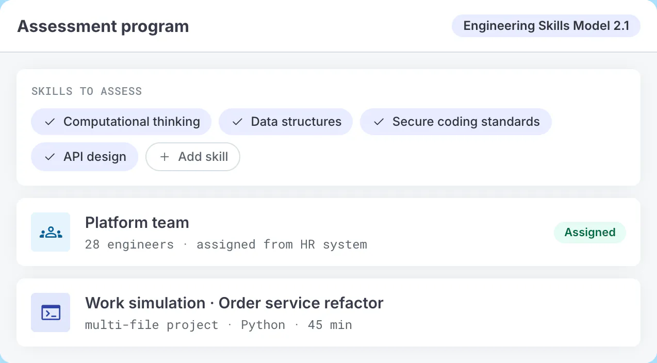The height and width of the screenshot is (363, 657).
Task: Click "28 engineers · assigned from HR system" text
Action: (226, 244)
